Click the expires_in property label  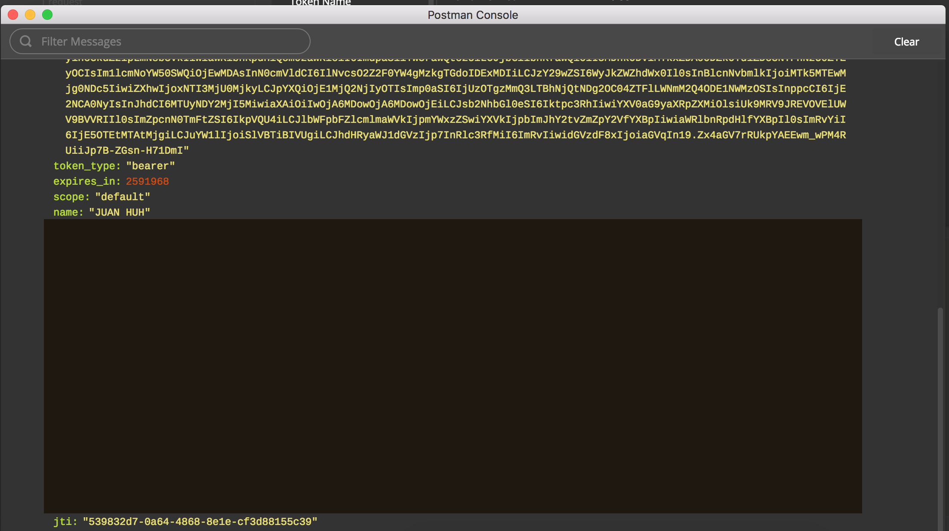pos(85,181)
